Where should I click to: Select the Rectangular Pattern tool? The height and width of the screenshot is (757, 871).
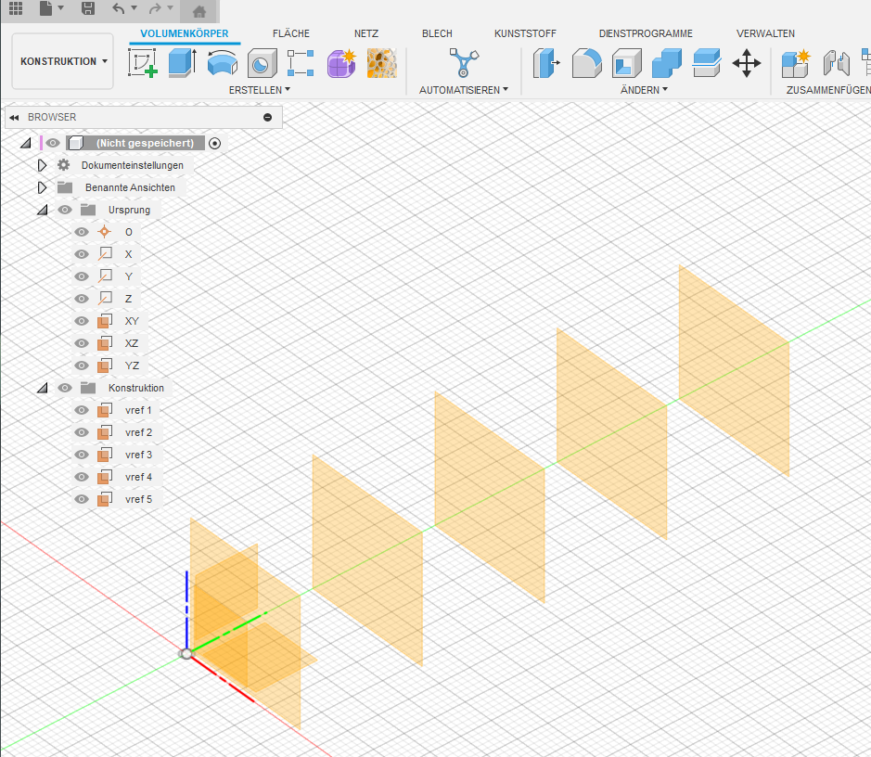click(301, 62)
